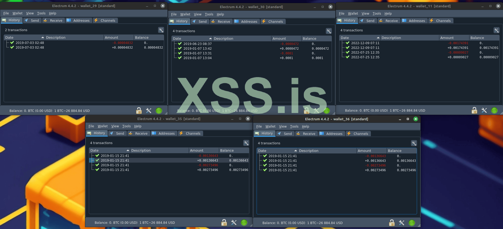Open the Receive tab in wallet_36
503x229 pixels.
pyautogui.click(x=306, y=134)
